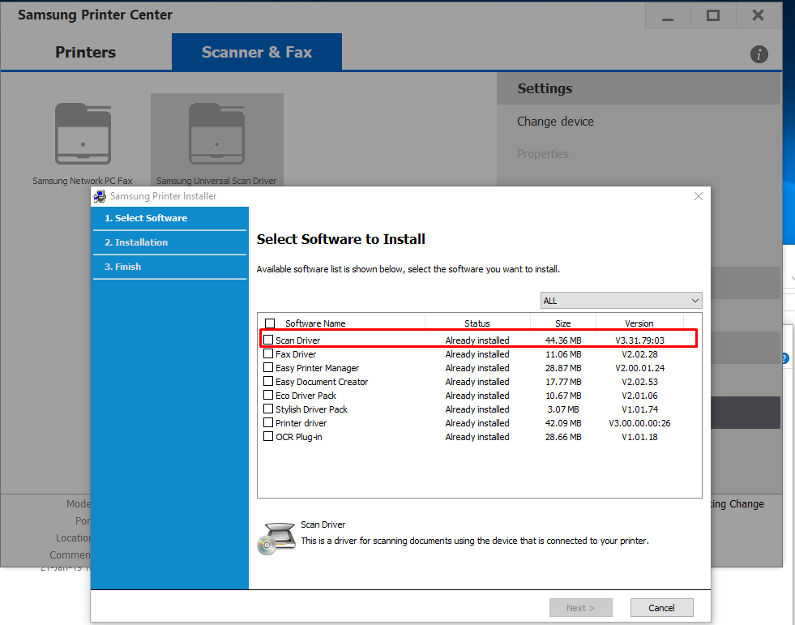795x625 pixels.
Task: Minimize the Samsung Printer Center window
Action: coord(669,15)
